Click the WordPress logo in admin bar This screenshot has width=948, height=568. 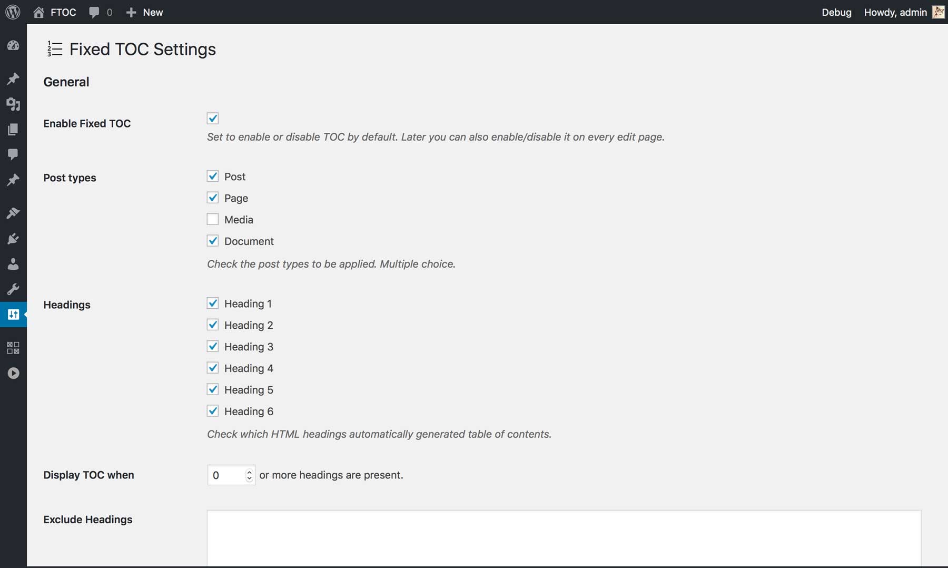pos(13,12)
